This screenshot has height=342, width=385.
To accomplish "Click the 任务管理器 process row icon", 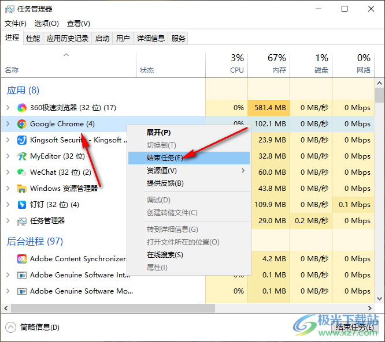I will pyautogui.click(x=22, y=221).
